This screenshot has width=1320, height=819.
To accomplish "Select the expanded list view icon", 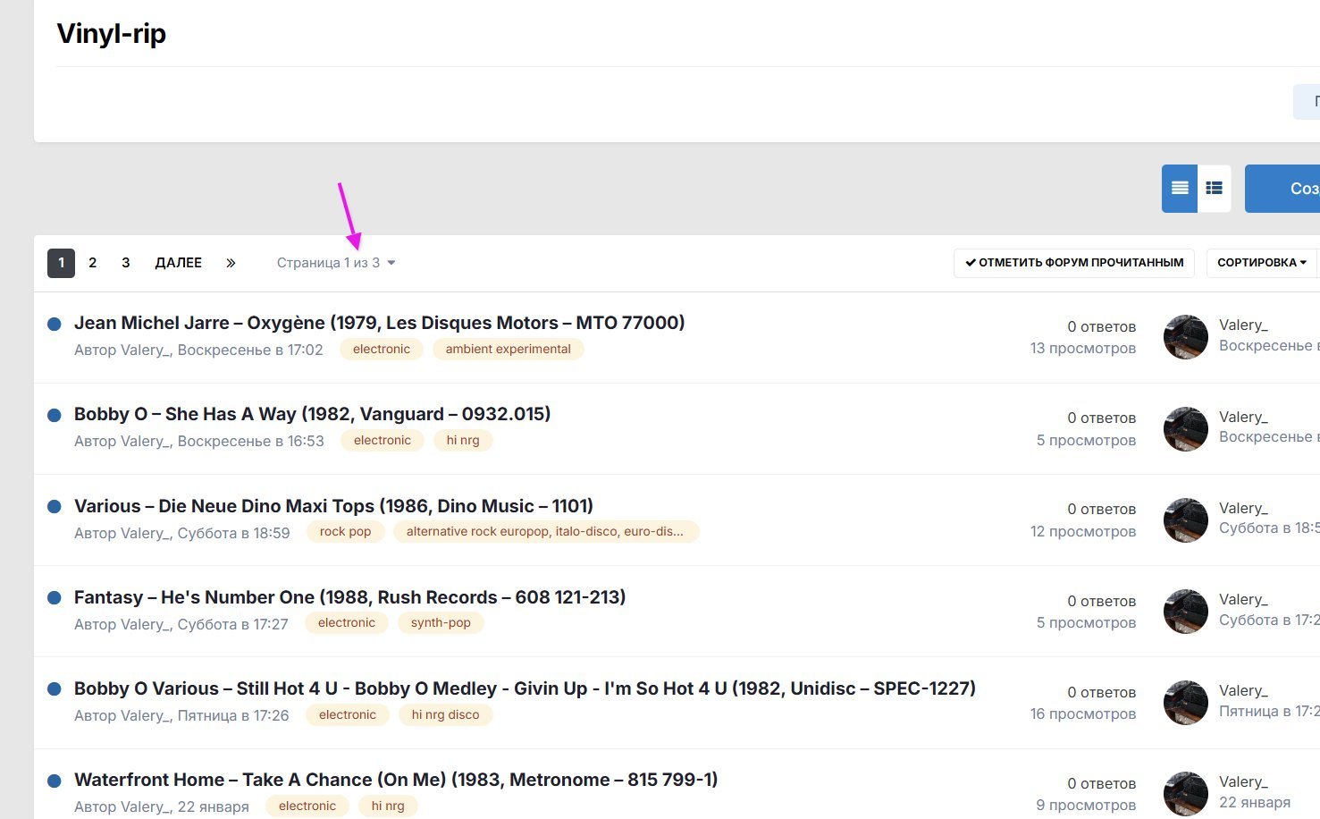I will click(1214, 189).
